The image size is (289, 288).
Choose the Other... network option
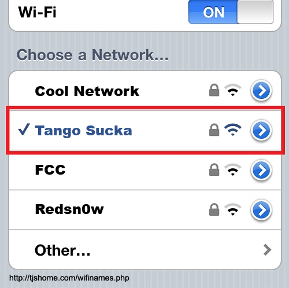coord(145,250)
